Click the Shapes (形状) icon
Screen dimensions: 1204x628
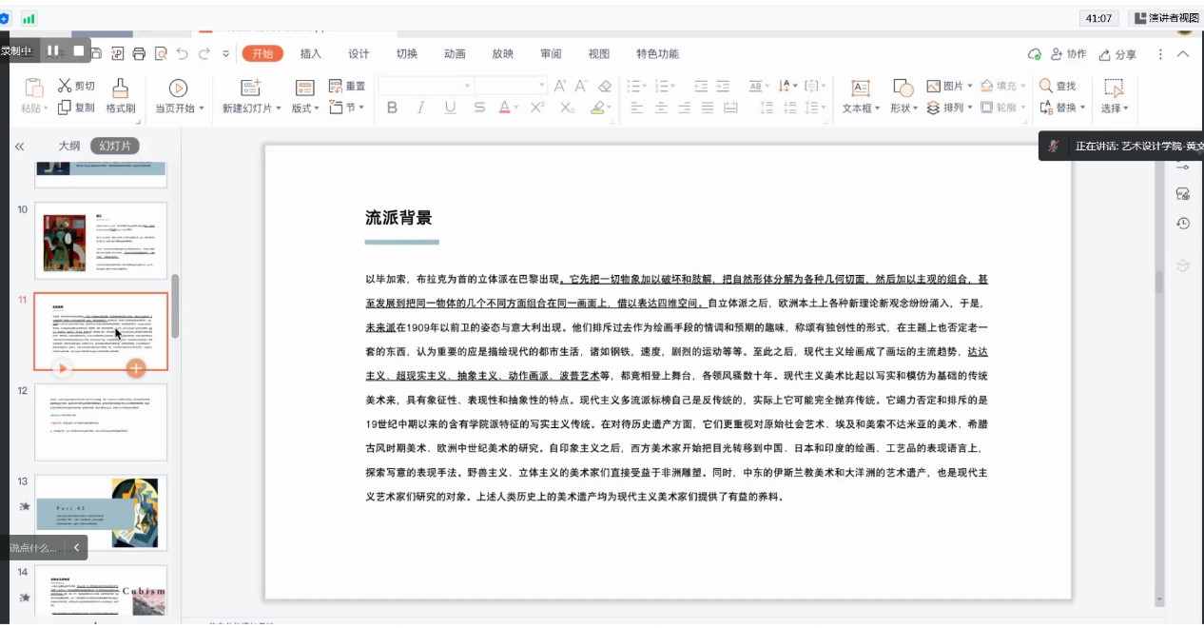[x=903, y=88]
